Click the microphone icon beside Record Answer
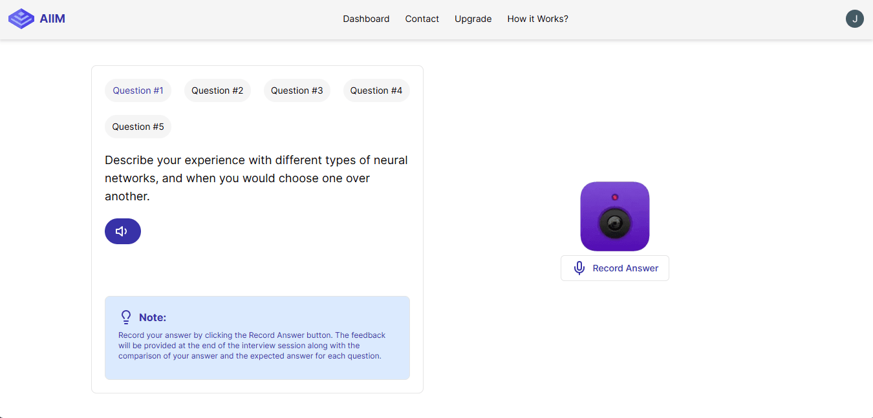This screenshot has width=873, height=418. [x=579, y=268]
